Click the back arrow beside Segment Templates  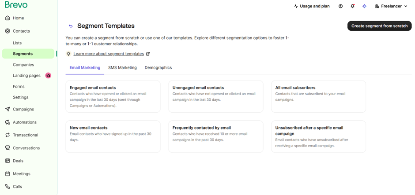pos(71,26)
